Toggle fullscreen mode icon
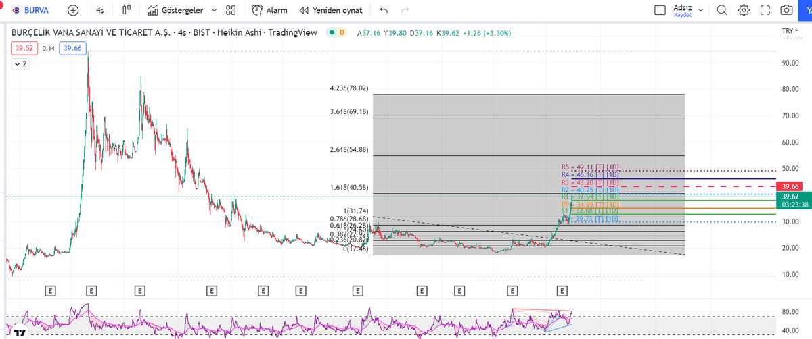This screenshot has height=339, width=812. coord(765,10)
